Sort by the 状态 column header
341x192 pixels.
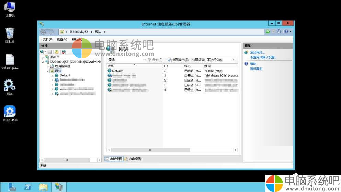point(193,66)
